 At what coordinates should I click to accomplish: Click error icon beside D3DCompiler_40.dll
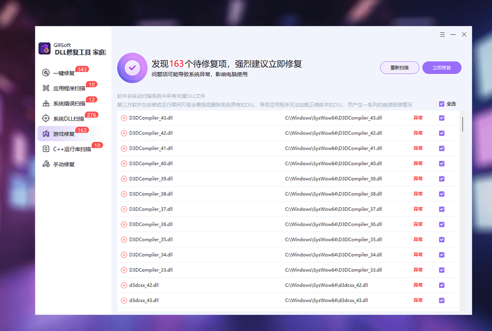tap(124, 164)
